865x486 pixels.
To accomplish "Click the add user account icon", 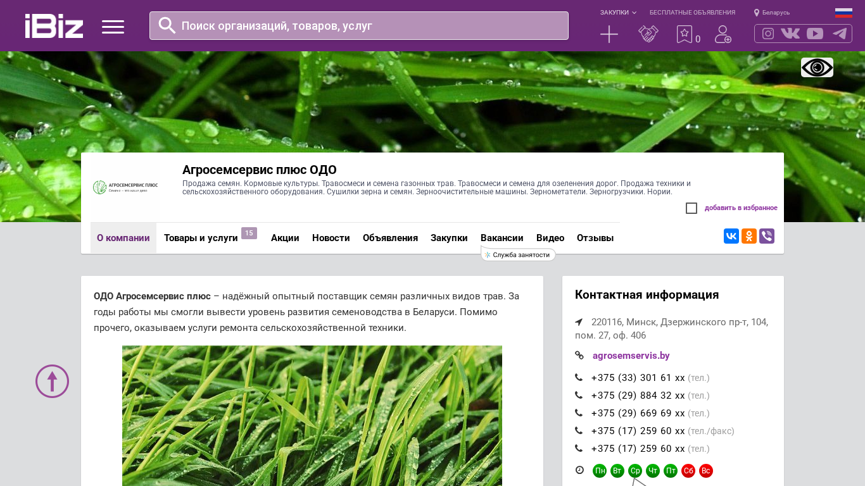I will pos(723,34).
